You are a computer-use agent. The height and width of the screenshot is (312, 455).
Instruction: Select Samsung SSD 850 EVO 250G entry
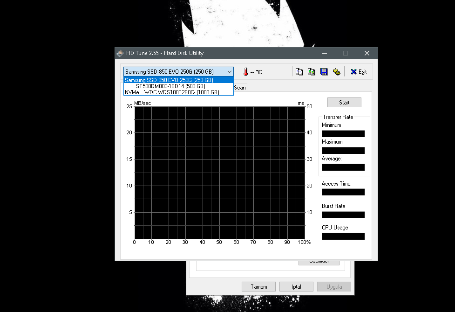tap(178, 80)
